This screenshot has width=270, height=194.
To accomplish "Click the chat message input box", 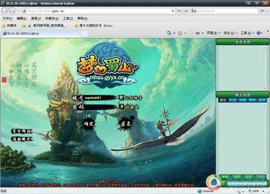I will click(247, 184).
